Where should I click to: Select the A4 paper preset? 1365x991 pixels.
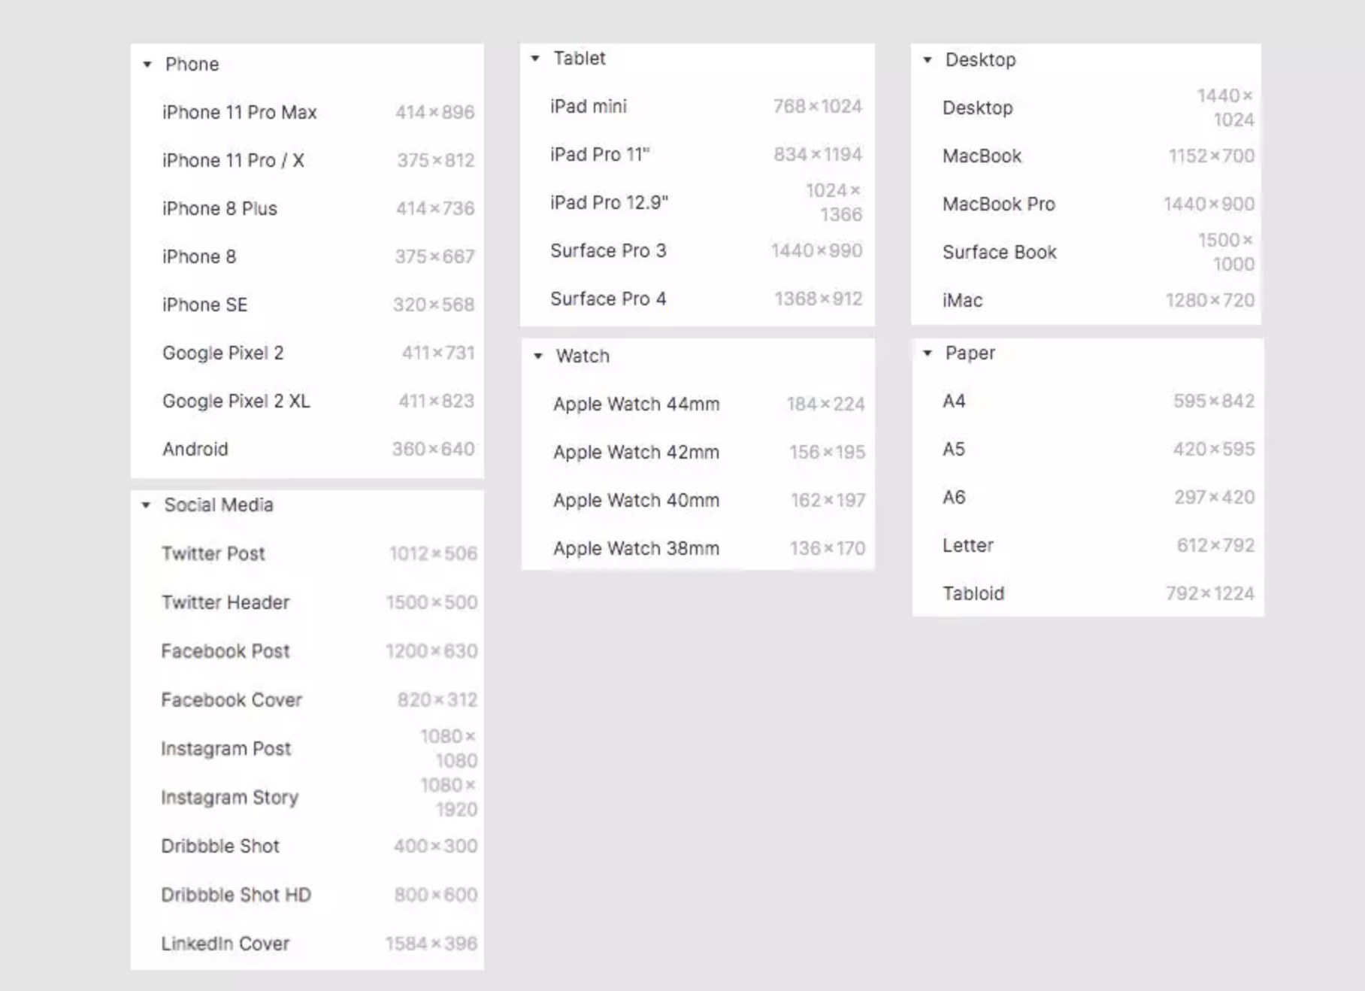1088,402
